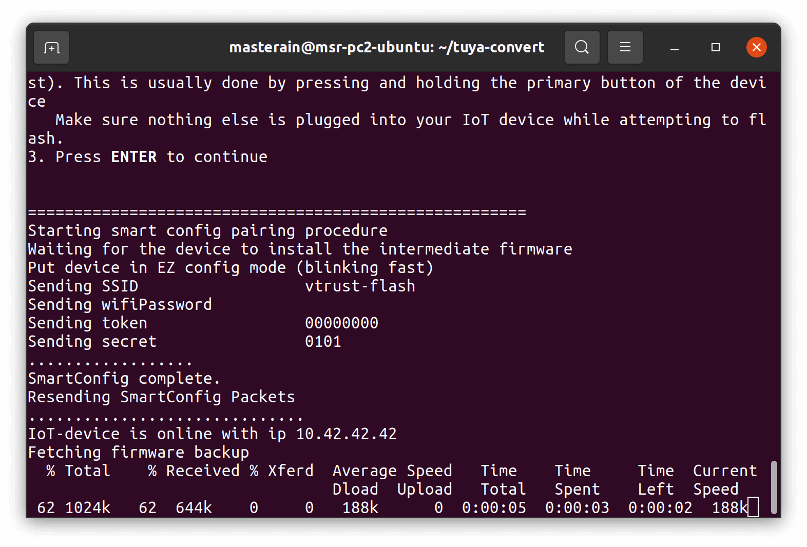Click the "SmartConfig complete." line
Viewport: 807px width, 547px height.
(x=124, y=378)
